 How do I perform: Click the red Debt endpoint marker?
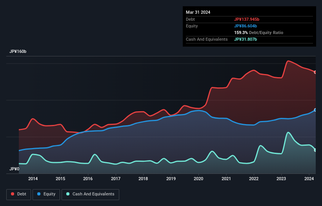click(x=315, y=72)
